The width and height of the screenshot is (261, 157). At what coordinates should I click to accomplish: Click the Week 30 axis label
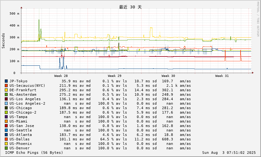[x=168, y=76]
